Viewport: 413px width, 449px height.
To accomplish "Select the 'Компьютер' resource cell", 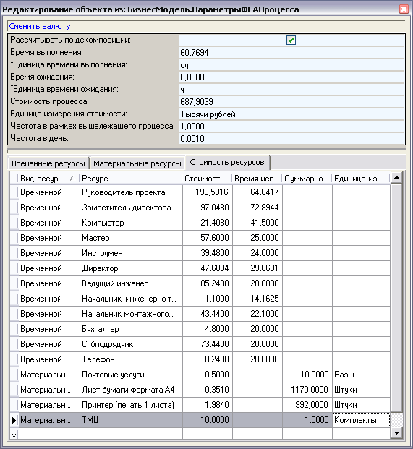I will coord(131,223).
